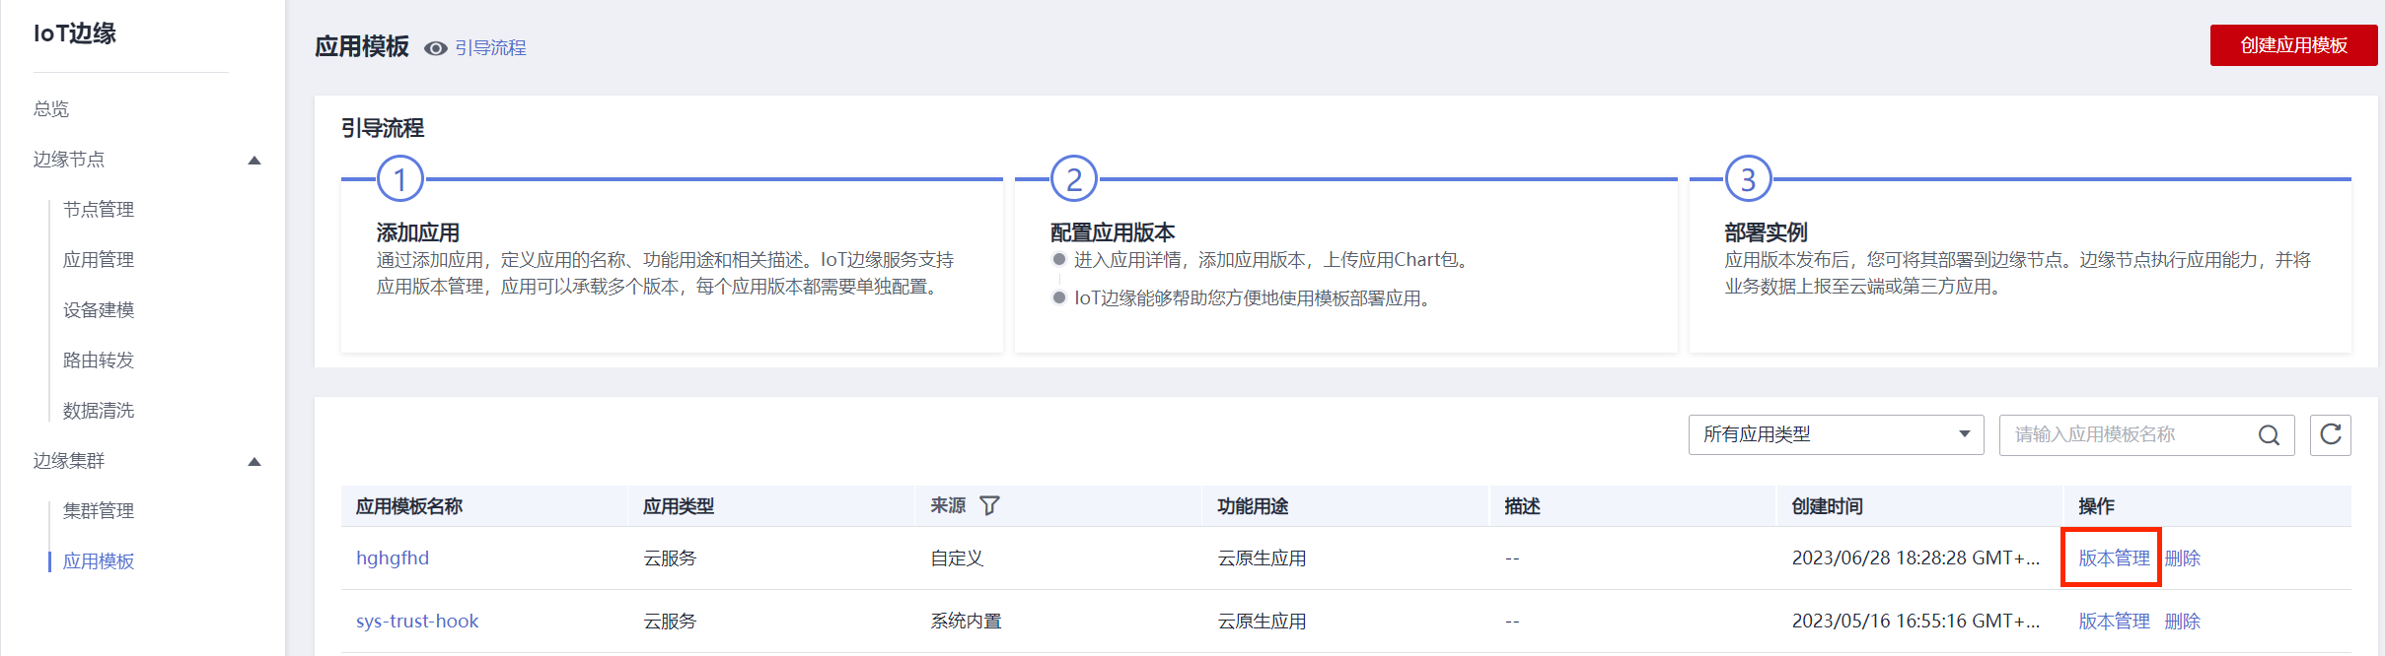This screenshot has width=2385, height=656.
Task: Click the 应用模板名称 column header
Action: coord(409,506)
